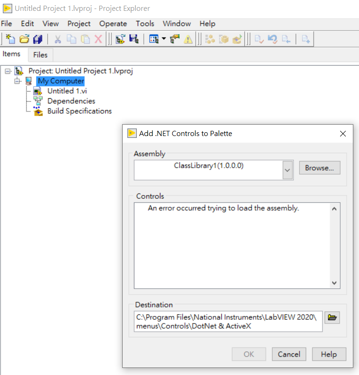Select the Build Specifications tree item
359x375 pixels.
[80, 111]
